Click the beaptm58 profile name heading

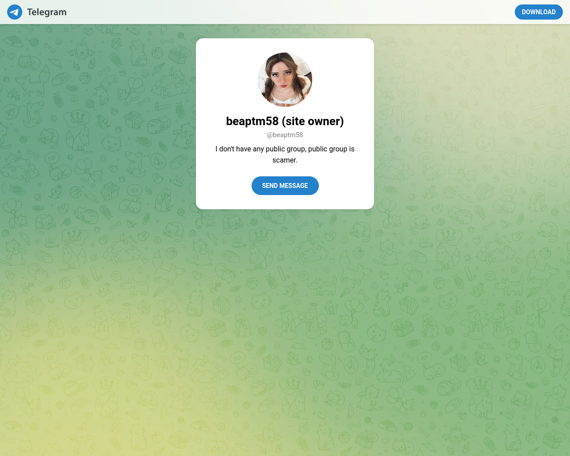[x=252, y=121]
